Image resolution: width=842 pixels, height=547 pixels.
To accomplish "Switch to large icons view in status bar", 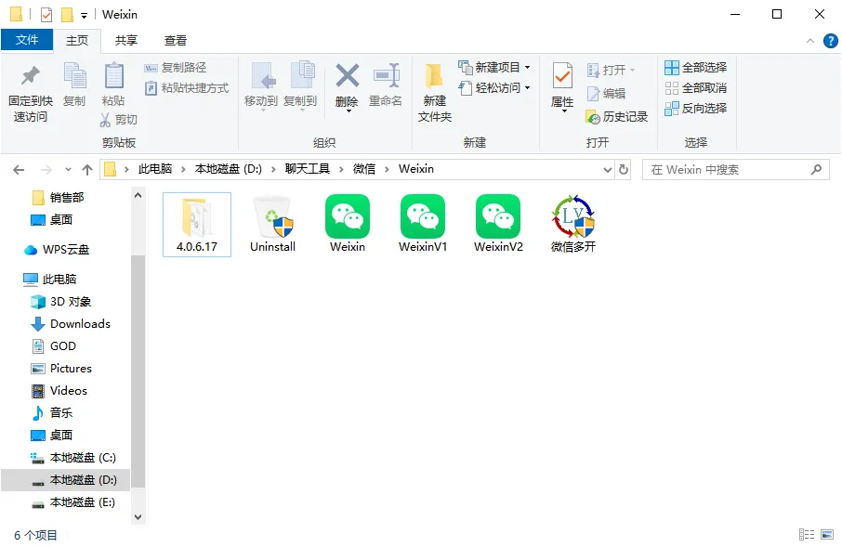I will 827,534.
